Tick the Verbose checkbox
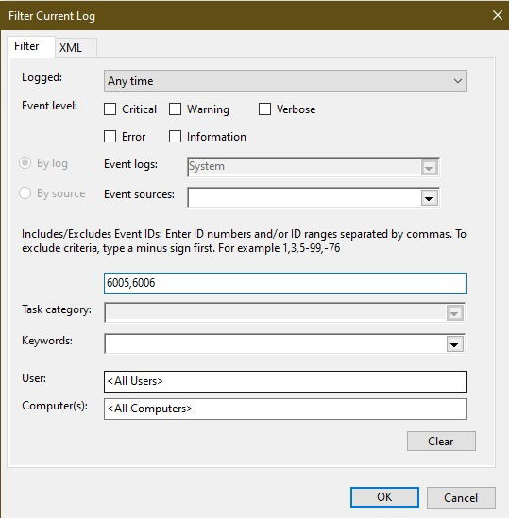Screen dimensions: 509x518 (264, 109)
